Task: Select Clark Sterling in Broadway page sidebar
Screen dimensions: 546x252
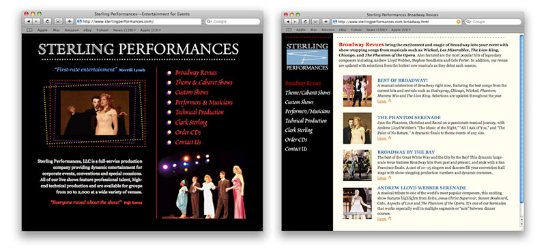Action: coord(299,130)
